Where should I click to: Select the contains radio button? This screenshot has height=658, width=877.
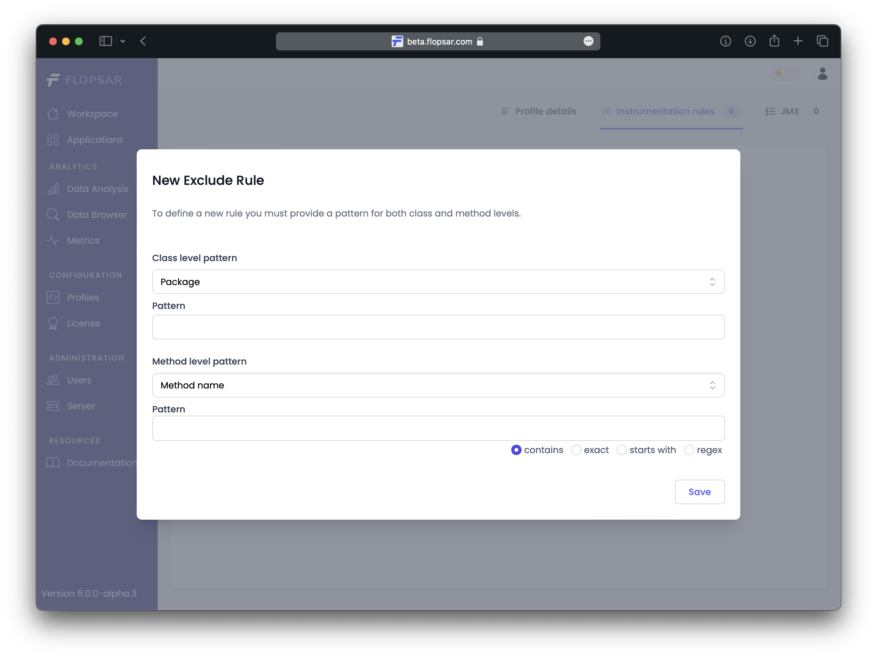coord(516,450)
